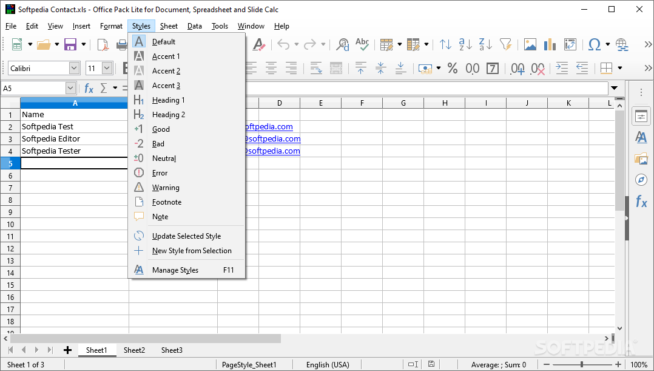This screenshot has width=654, height=371.
Task: Open sidebar Gallery panel icon
Action: (641, 158)
